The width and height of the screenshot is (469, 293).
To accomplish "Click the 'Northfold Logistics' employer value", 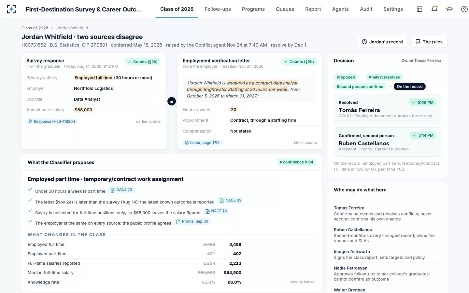I will (93, 89).
